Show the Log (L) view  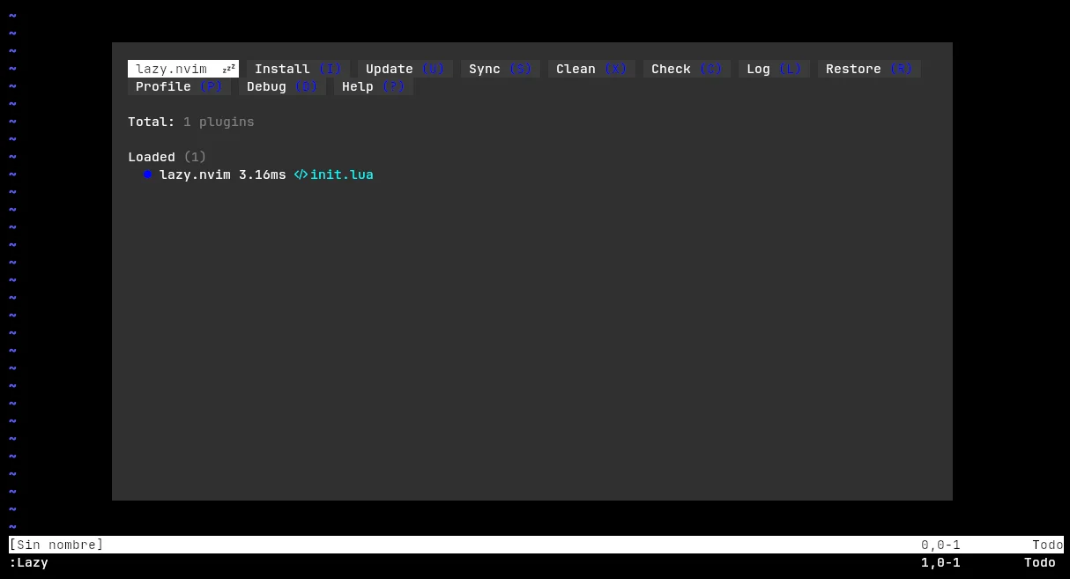point(774,69)
